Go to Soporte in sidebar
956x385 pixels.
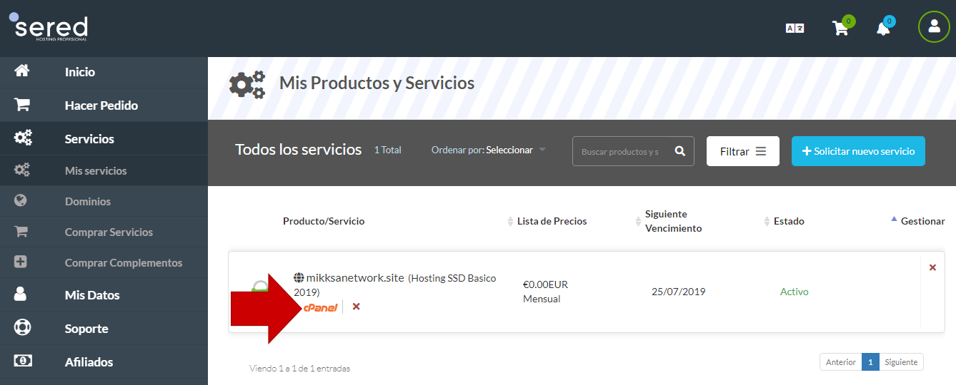86,329
